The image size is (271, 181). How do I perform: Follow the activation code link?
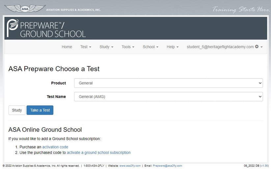55,147
